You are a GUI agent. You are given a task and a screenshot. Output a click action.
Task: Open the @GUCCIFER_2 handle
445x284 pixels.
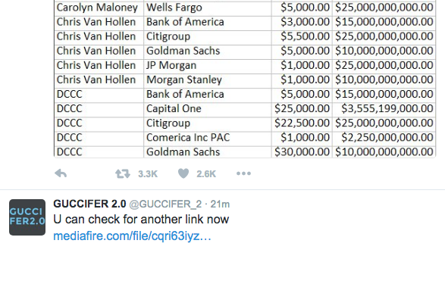pos(165,204)
